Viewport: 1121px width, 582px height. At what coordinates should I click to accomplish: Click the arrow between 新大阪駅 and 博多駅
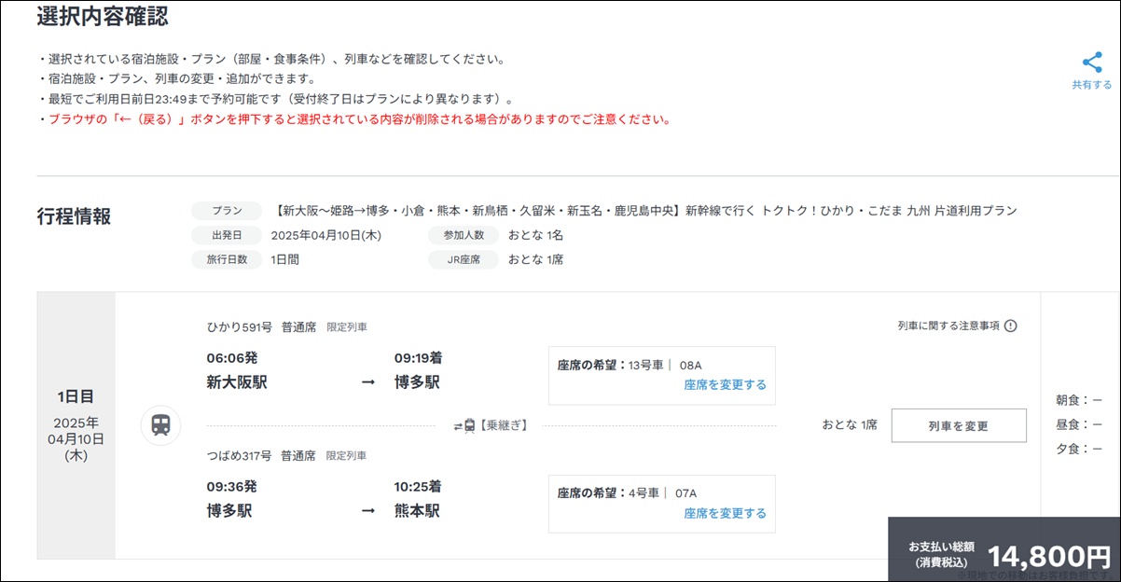point(368,382)
